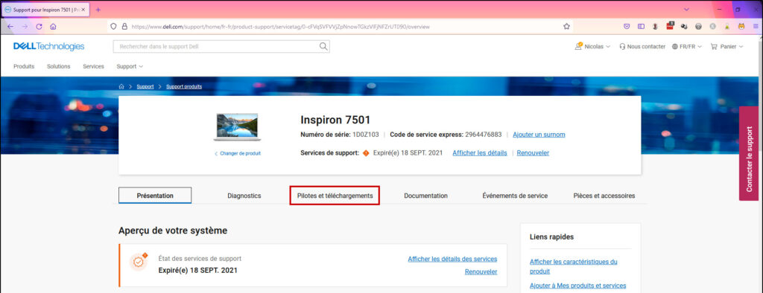Click Afficher les détails link
Viewport: 763px width, 293px height.
(x=480, y=152)
